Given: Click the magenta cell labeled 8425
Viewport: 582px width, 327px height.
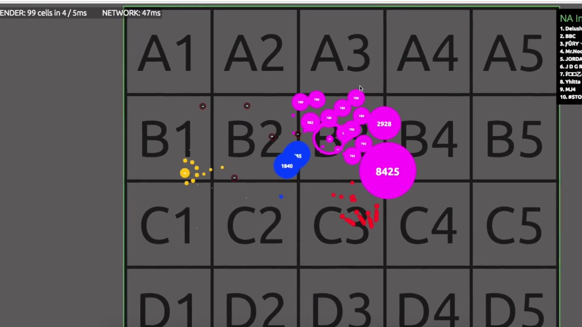Looking at the screenshot, I should 387,171.
